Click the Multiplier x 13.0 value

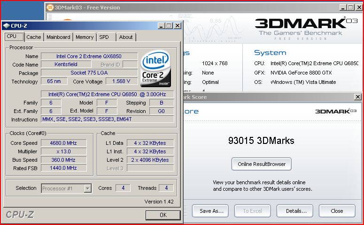coord(63,151)
